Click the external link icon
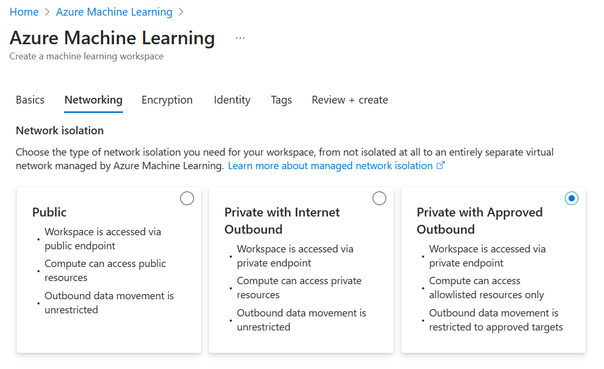 coord(440,166)
